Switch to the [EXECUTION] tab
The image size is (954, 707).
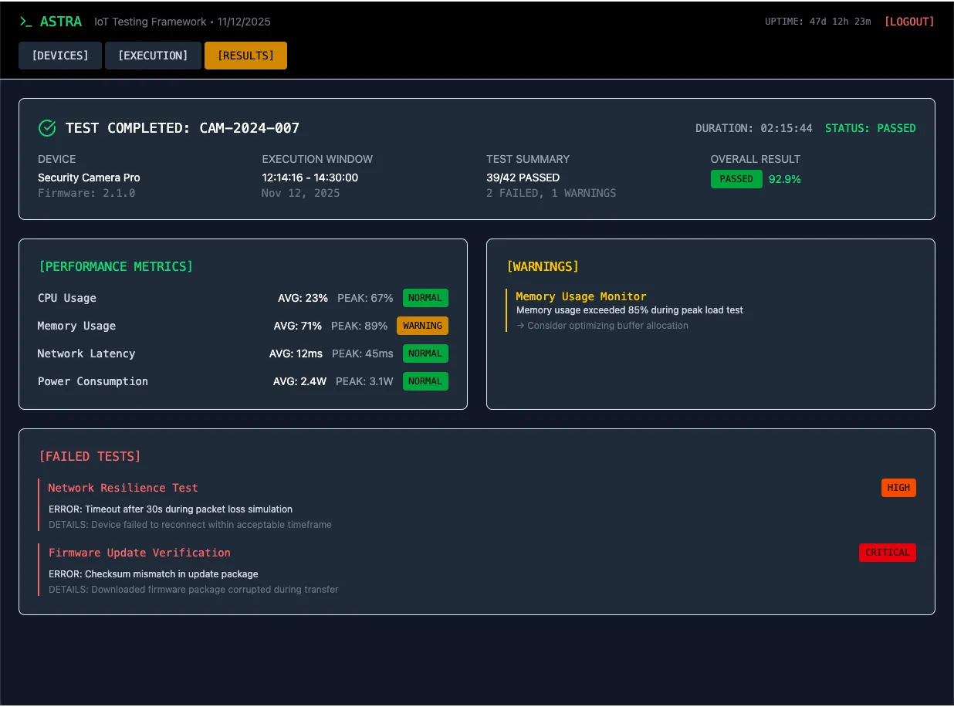point(153,56)
